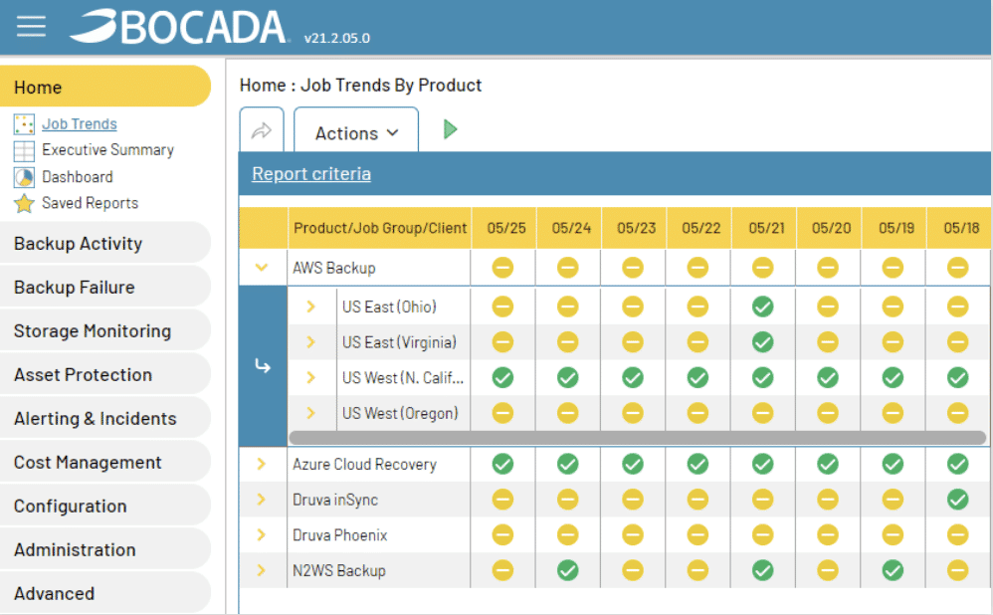Viewport: 993px width, 615px height.
Task: Expand the Druva inSync row
Action: pyautogui.click(x=261, y=500)
